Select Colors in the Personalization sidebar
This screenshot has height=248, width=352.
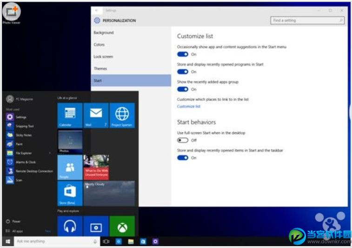coord(99,45)
